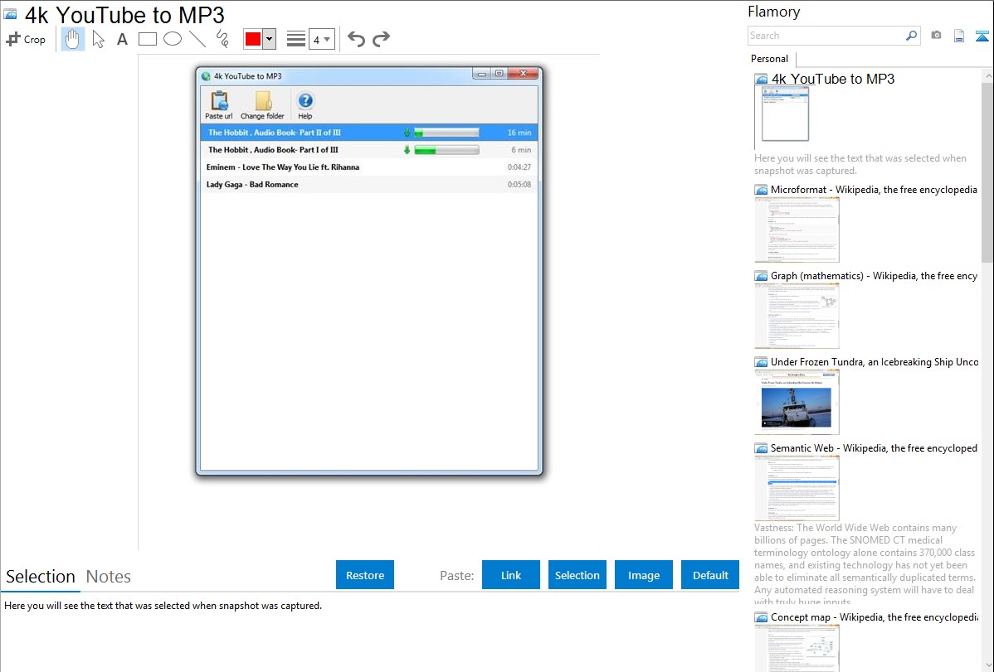
Task: Click the sidebar scrollbar down arrow
Action: 987,665
